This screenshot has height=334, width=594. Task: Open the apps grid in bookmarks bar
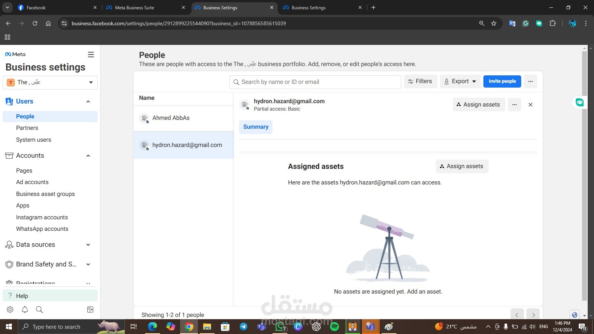7,37
